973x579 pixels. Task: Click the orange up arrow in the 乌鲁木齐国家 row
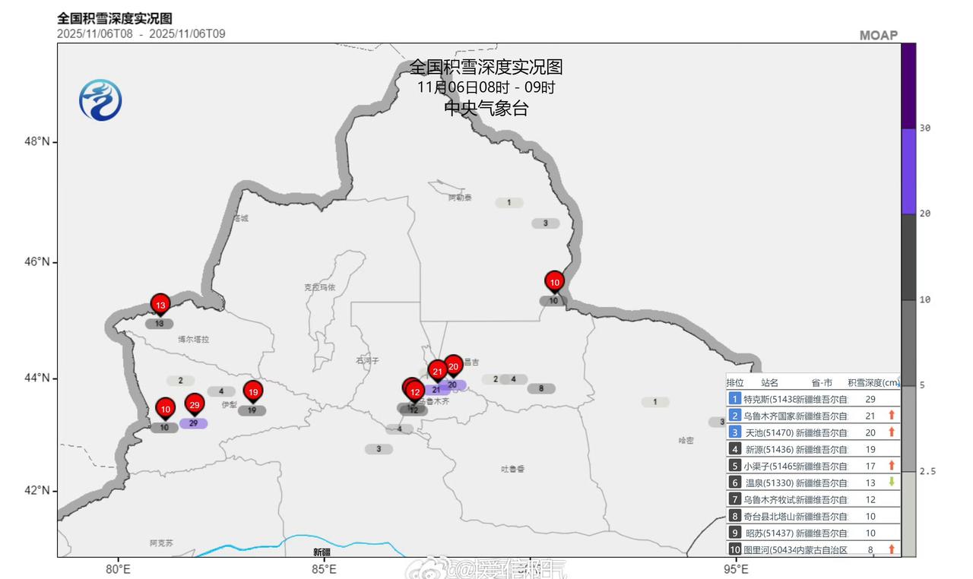point(892,415)
